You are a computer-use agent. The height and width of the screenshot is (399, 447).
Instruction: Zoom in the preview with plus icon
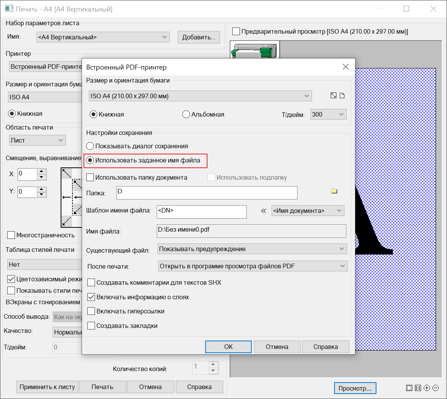tap(427, 388)
